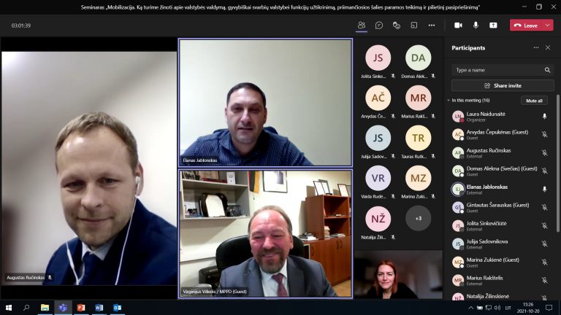This screenshot has width=561, height=315.
Task: Show the +3 overflow participants
Action: click(x=419, y=218)
